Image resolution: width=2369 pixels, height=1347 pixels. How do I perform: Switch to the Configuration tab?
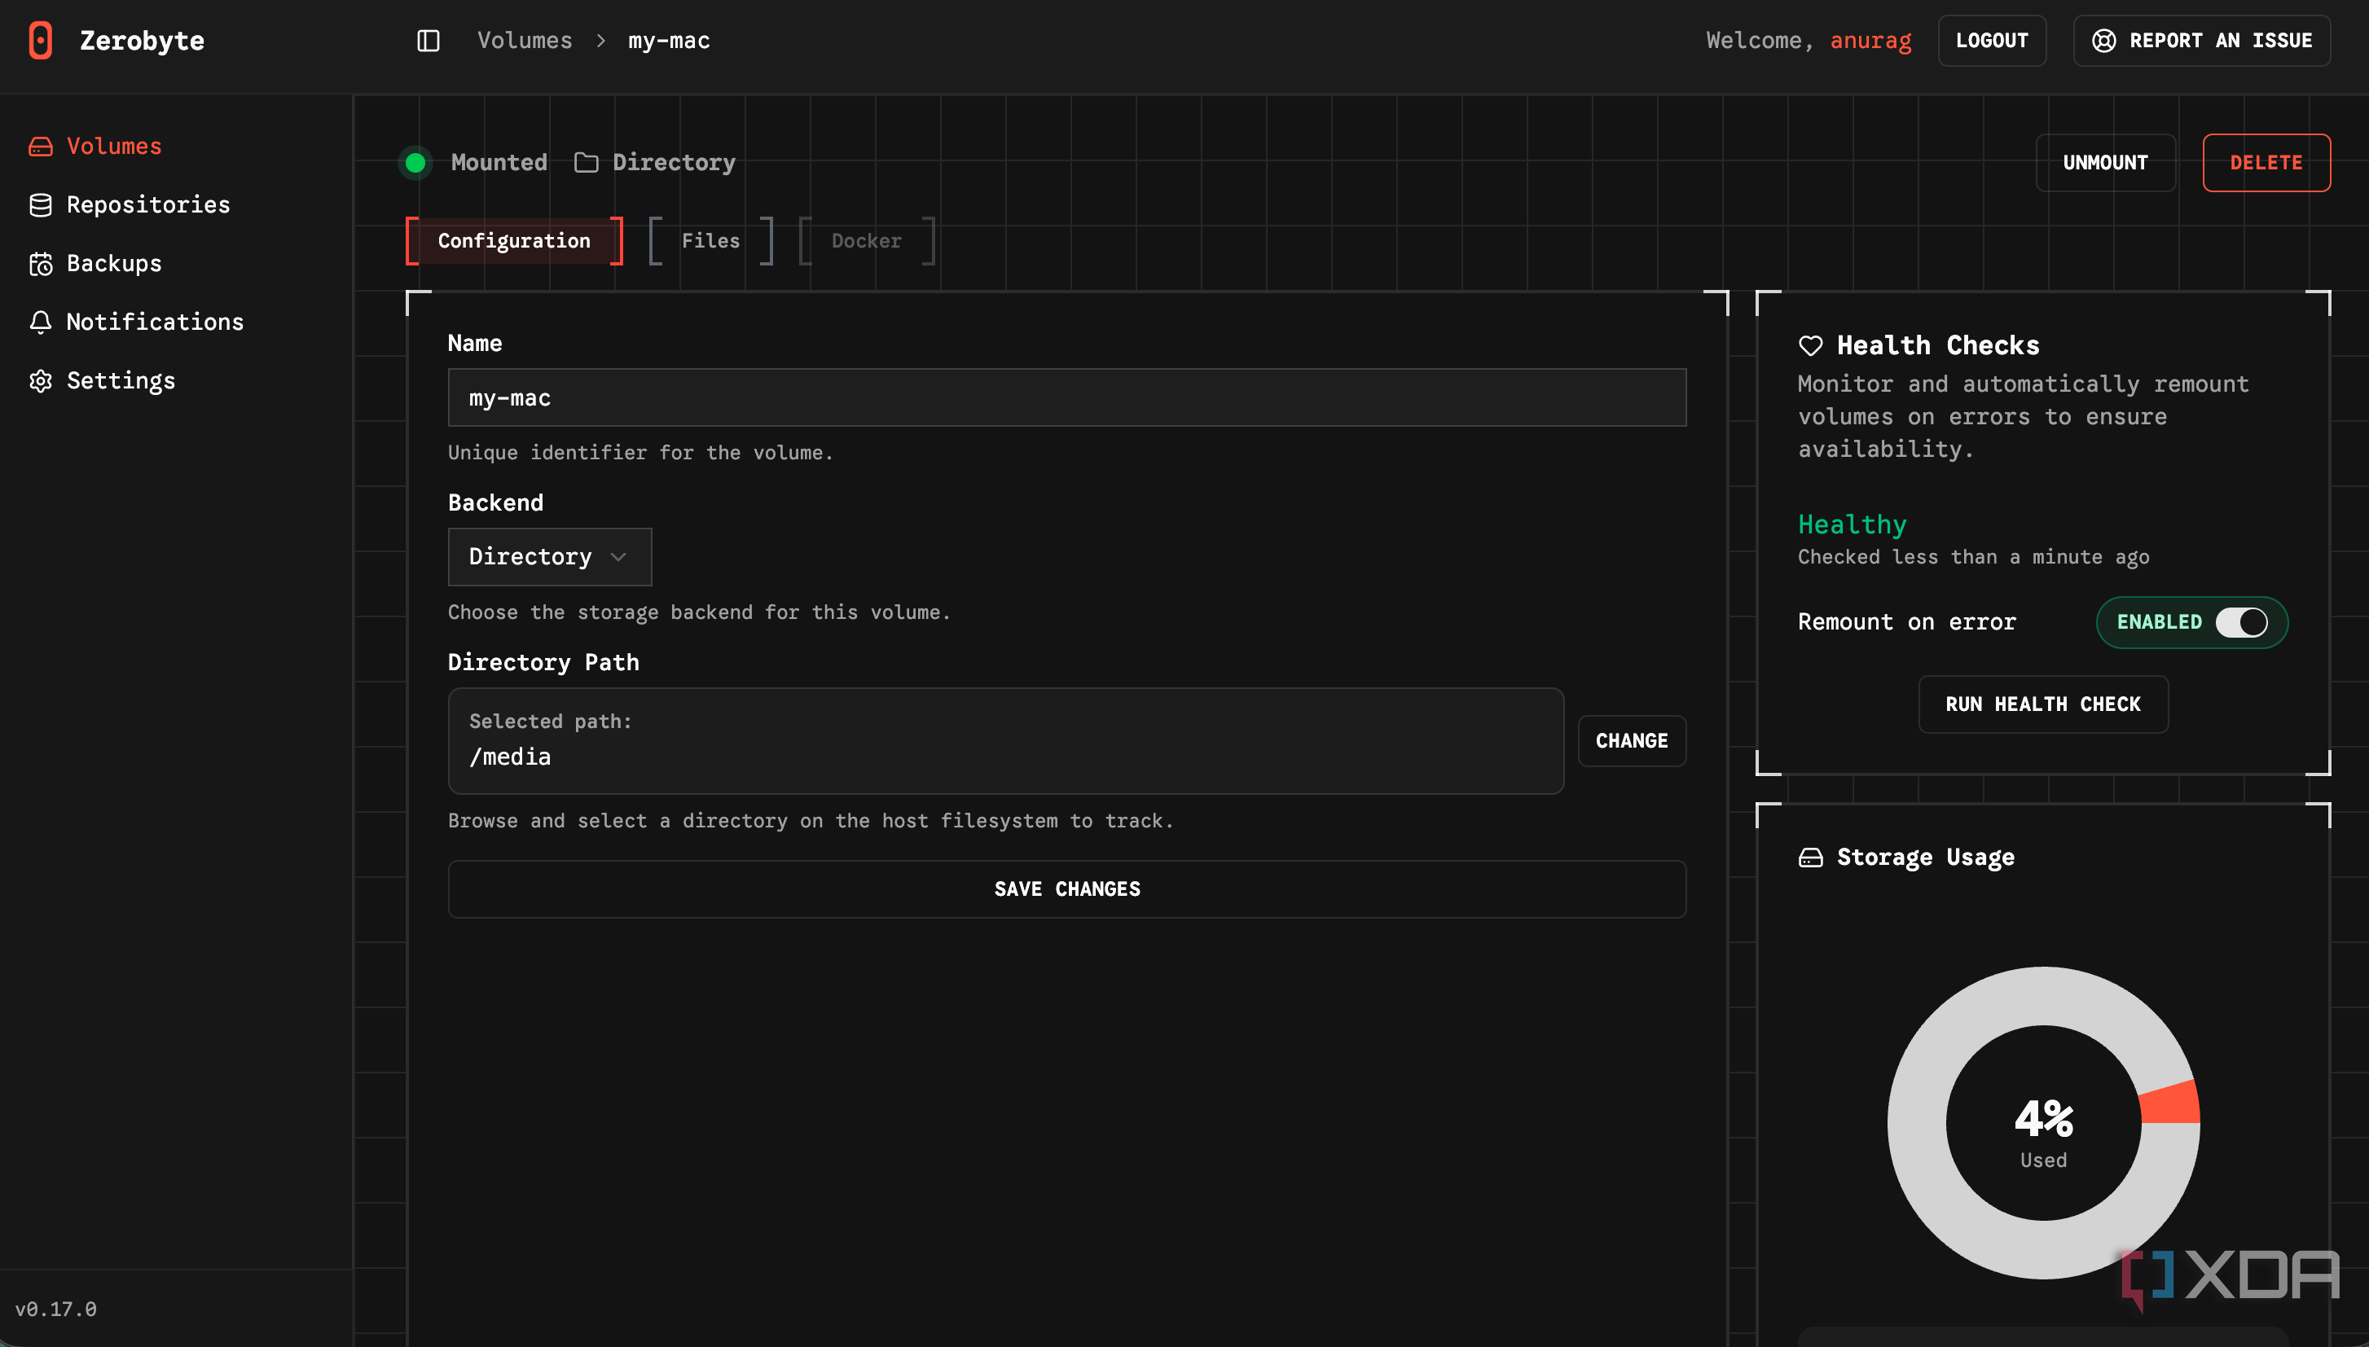[513, 241]
